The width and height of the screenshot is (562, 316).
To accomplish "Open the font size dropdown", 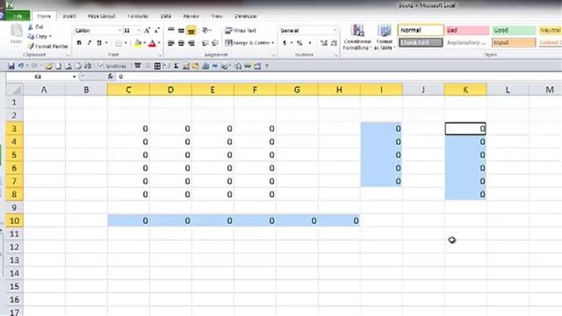I will [139, 31].
